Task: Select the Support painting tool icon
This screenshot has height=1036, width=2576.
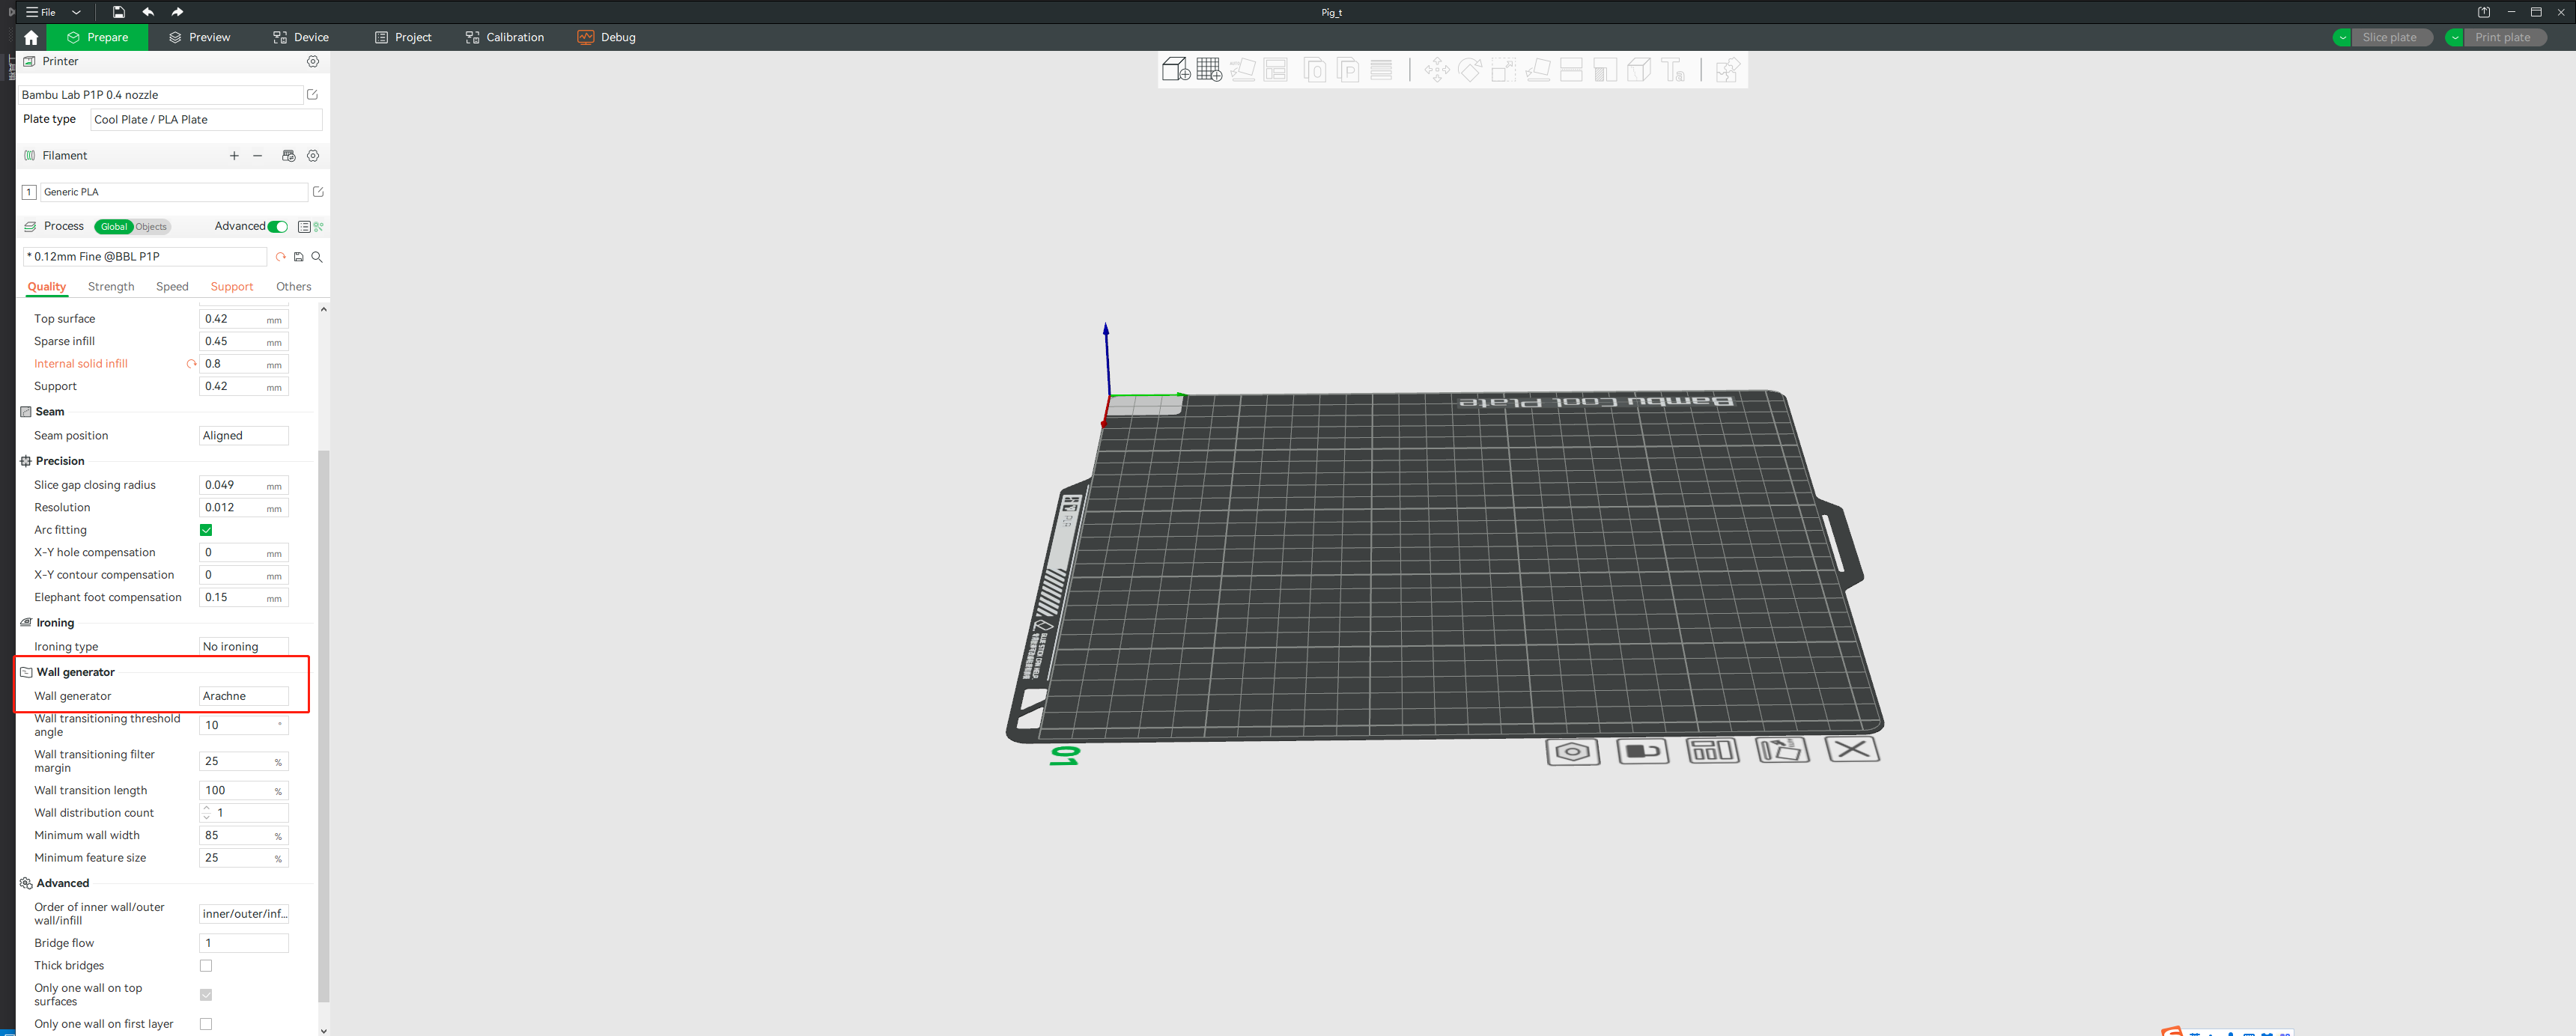Action: pyautogui.click(x=1605, y=70)
